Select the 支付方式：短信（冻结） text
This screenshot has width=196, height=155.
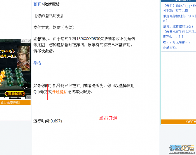54,27
